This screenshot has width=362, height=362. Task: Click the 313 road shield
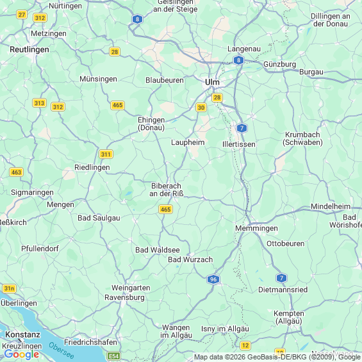pyautogui.click(x=39, y=103)
